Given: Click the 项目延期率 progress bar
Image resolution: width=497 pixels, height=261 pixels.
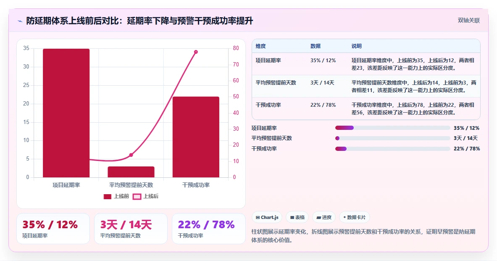Looking at the screenshot, I should pos(392,128).
